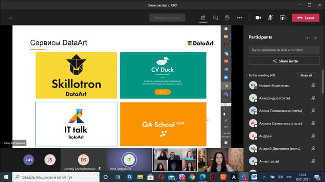The image size is (325, 182).
Task: Open Participants panel more options ellipsis
Action: point(307,38)
